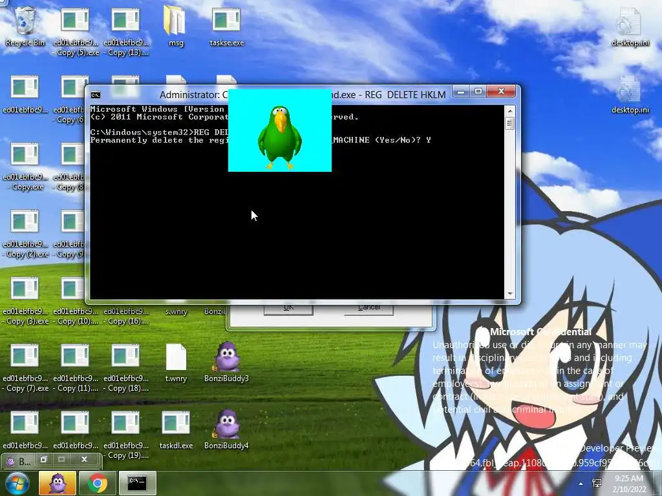The image size is (662, 496).
Task: Close the Administrator command prompt window
Action: click(501, 92)
